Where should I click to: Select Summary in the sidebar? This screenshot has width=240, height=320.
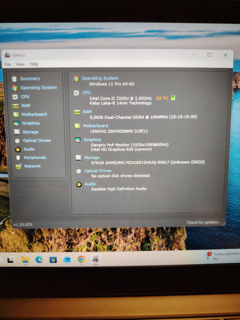30,79
